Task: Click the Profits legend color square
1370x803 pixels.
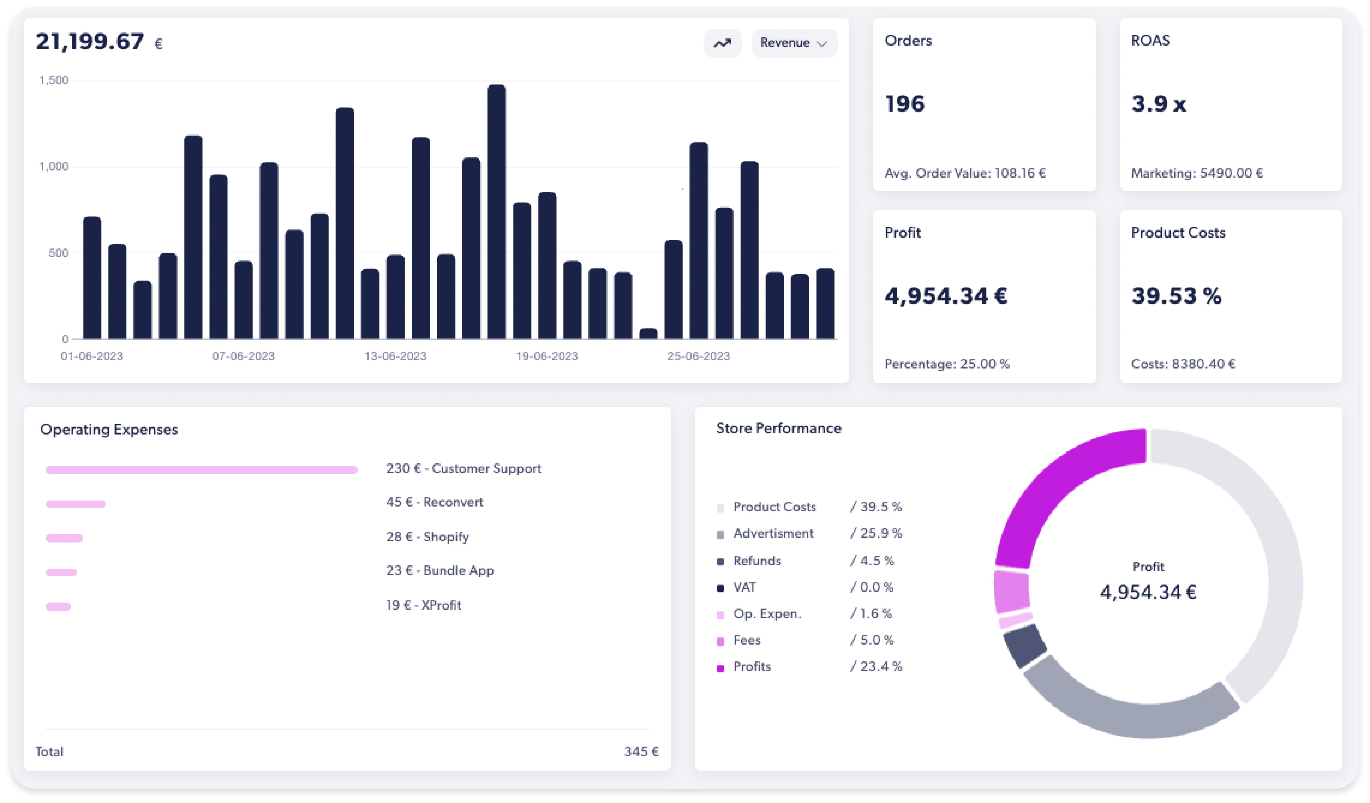Action: (x=720, y=668)
